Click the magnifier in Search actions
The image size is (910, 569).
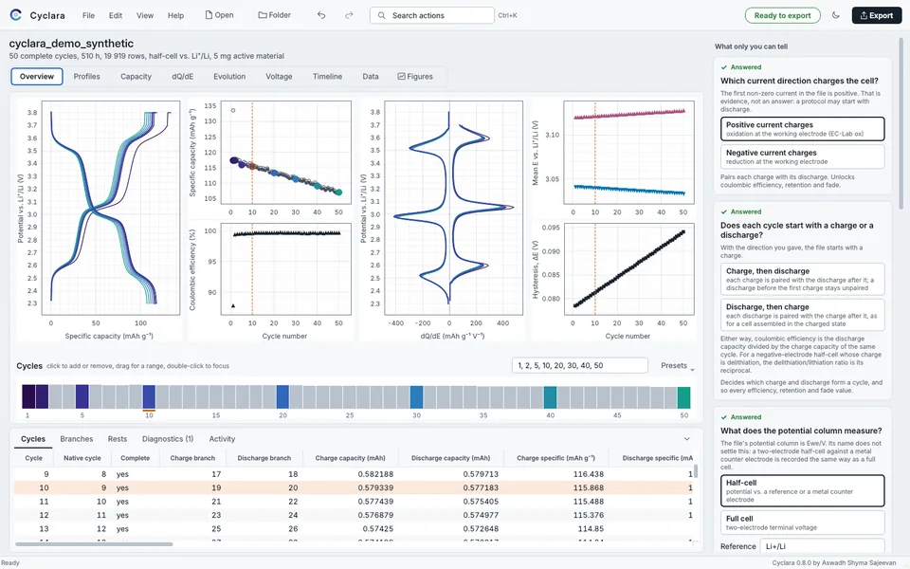point(381,16)
